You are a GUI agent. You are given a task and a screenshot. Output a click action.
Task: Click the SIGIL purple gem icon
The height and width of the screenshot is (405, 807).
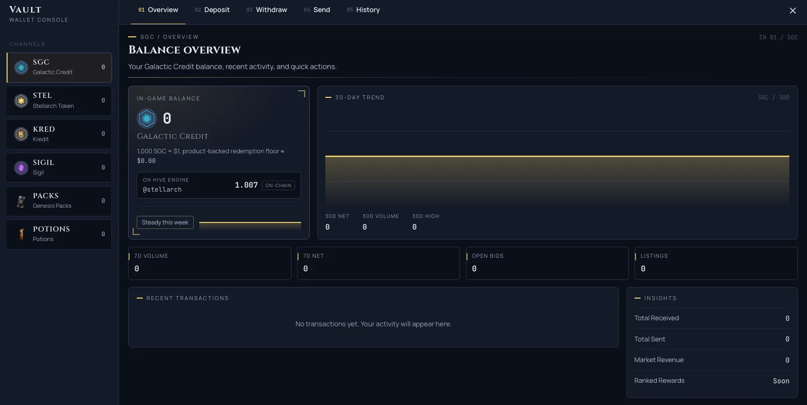pyautogui.click(x=21, y=167)
